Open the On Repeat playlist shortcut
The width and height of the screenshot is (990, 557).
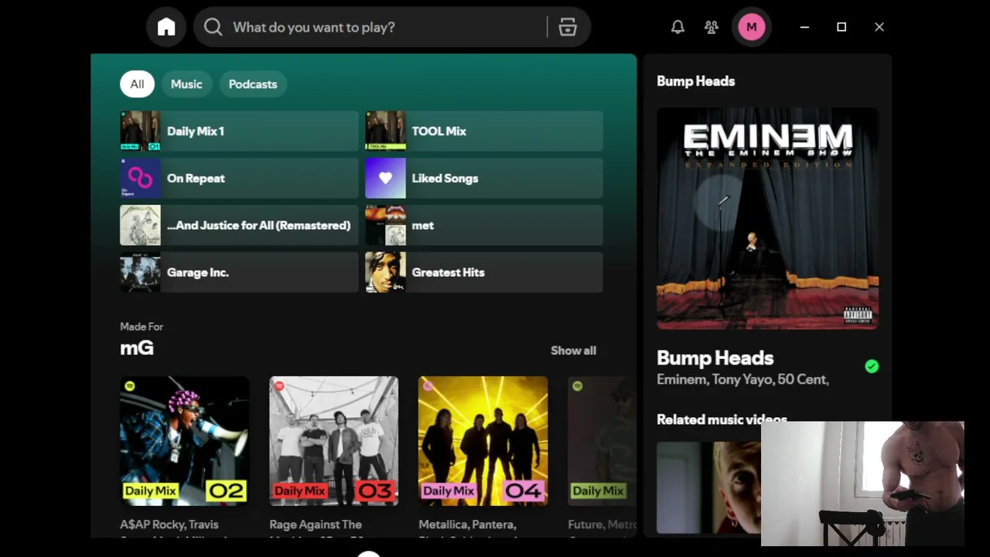coord(239,178)
